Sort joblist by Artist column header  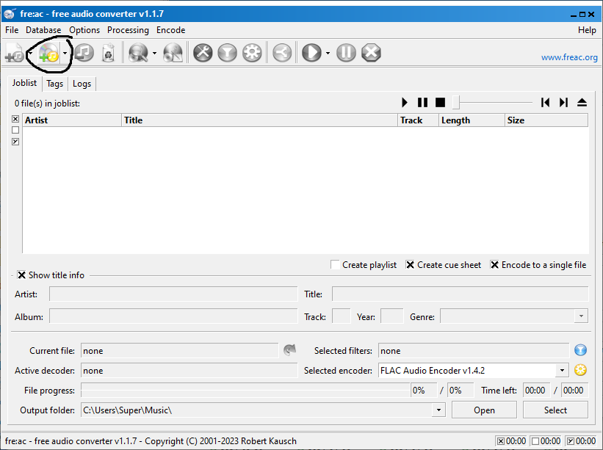click(x=72, y=120)
